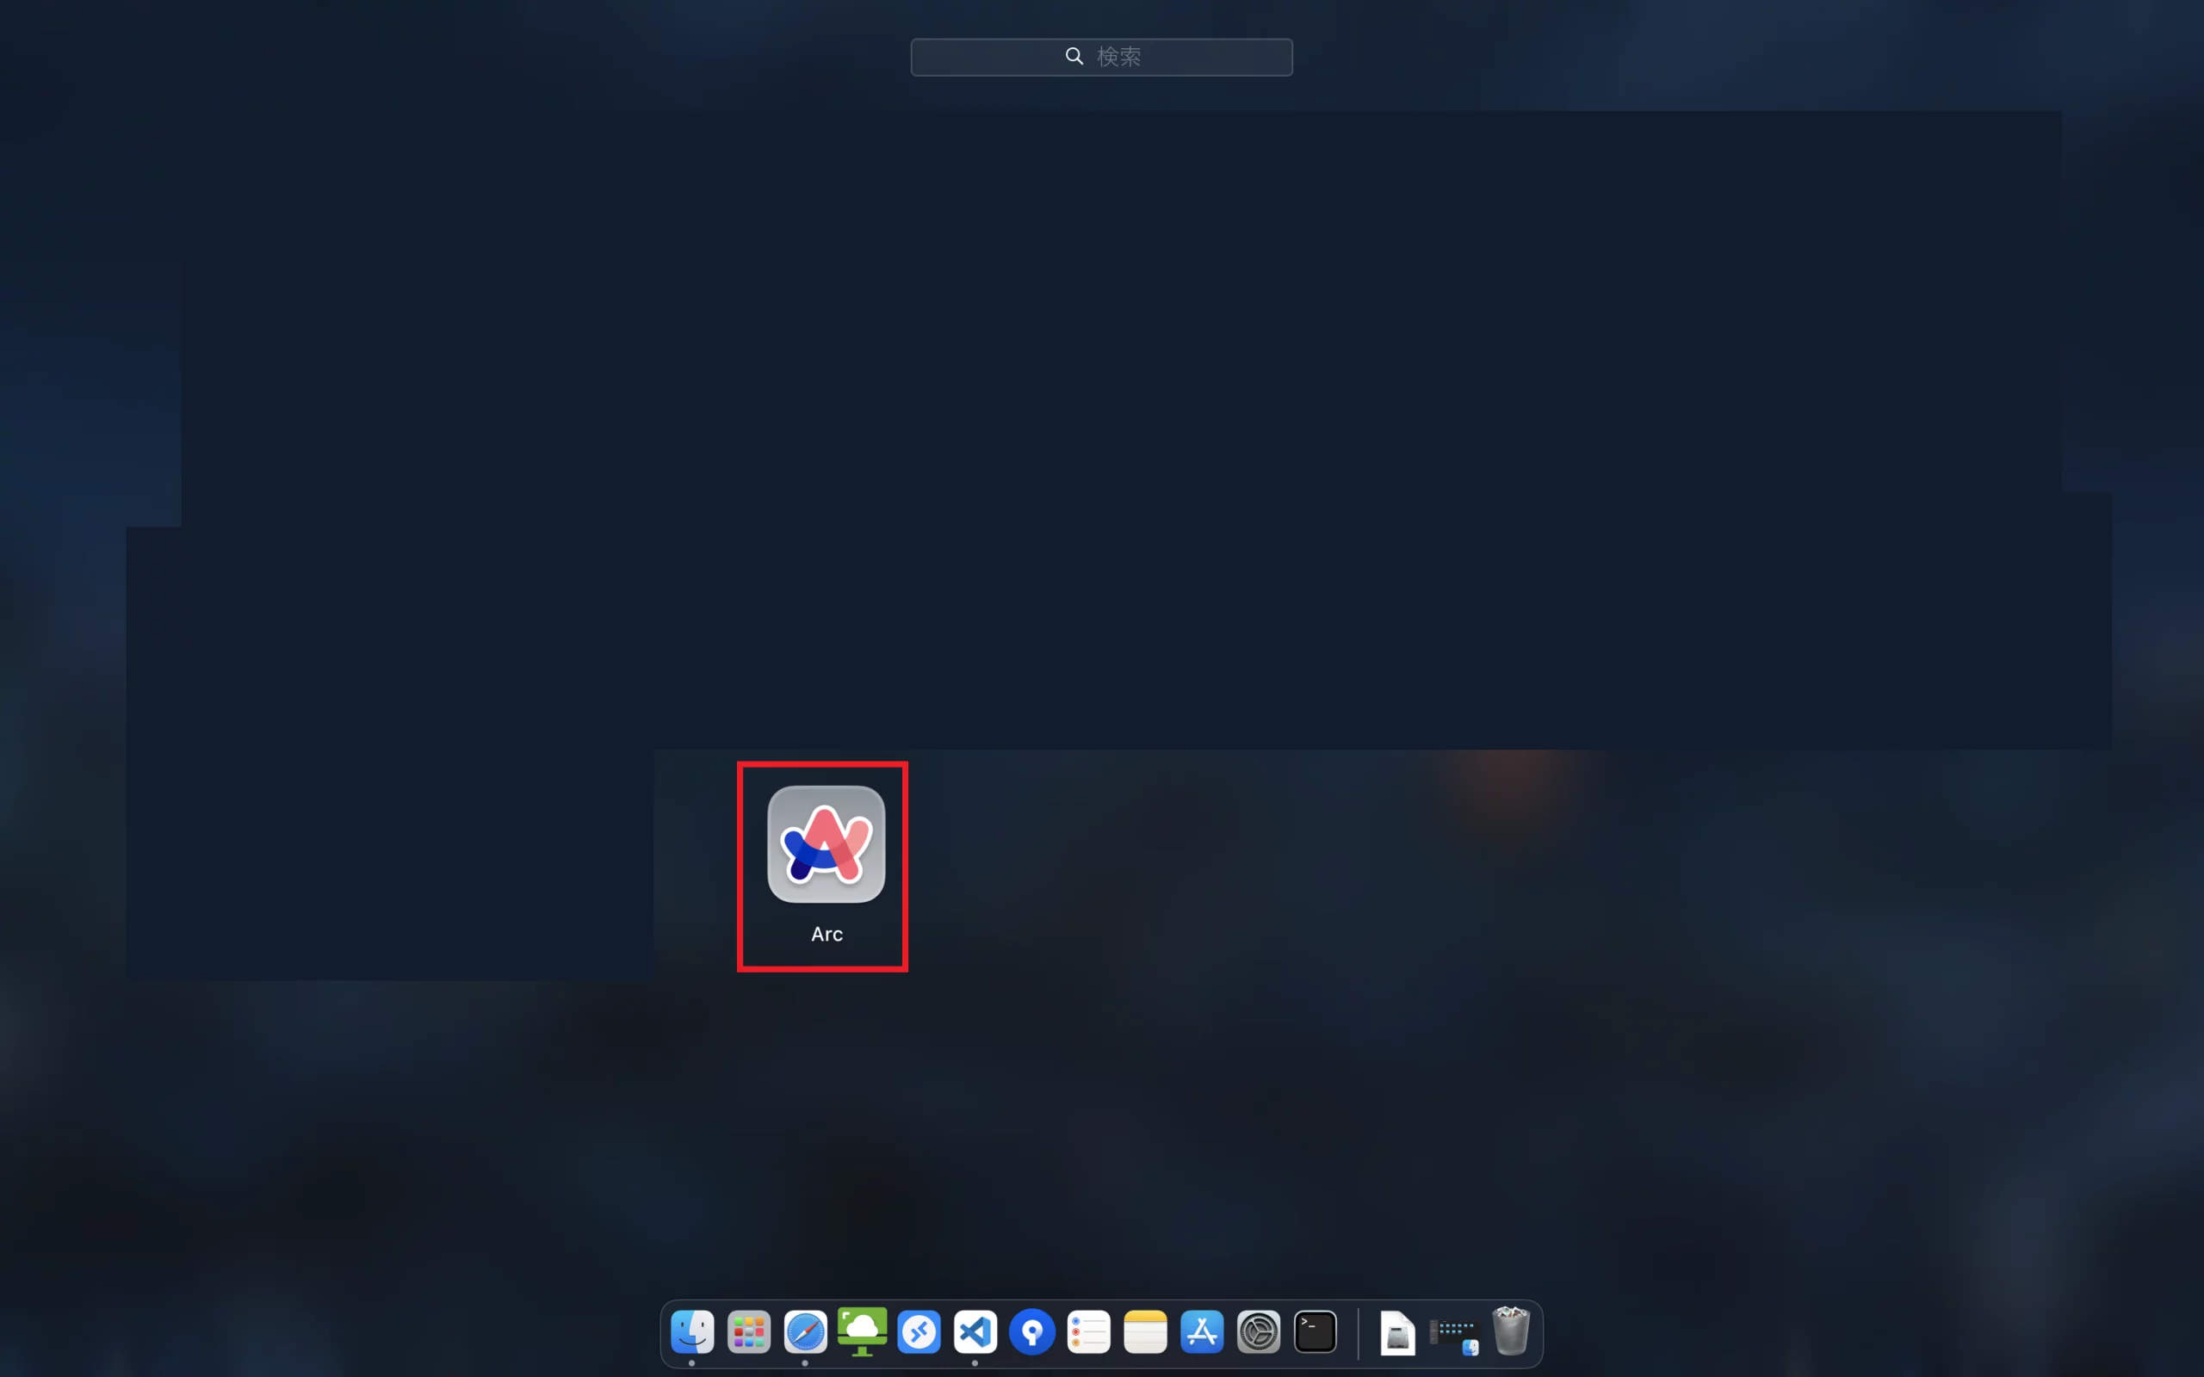
Task: Open System Settings from the Dock
Action: click(x=1259, y=1331)
